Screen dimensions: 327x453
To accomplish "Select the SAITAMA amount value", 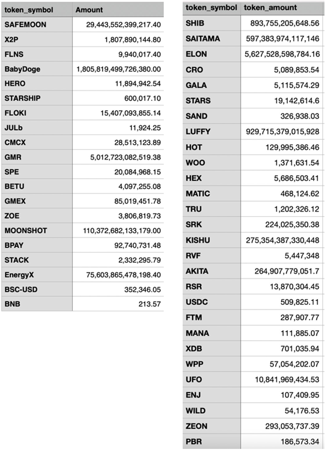I will pos(283,39).
